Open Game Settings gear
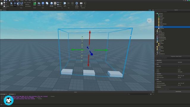 (77, 4)
